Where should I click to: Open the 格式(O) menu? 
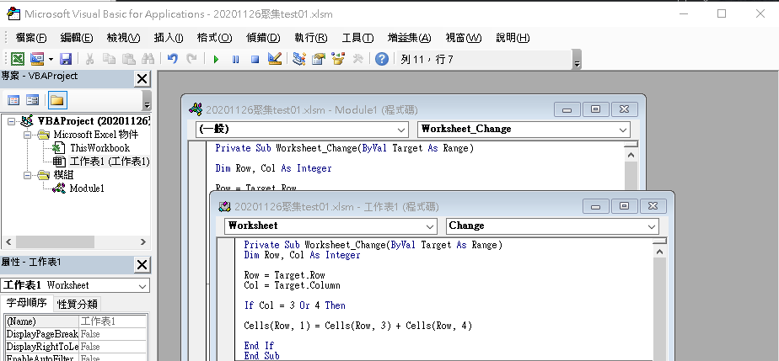tap(214, 38)
